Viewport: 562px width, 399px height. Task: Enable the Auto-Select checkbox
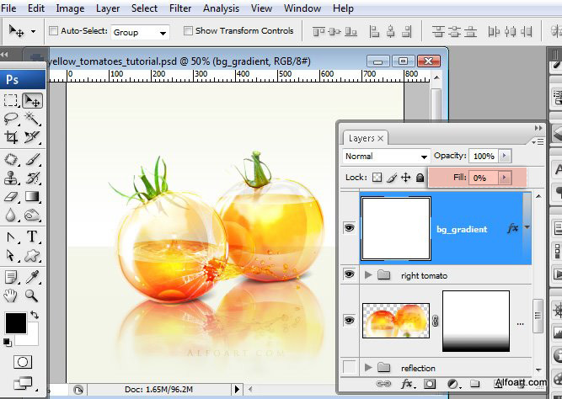[x=53, y=31]
